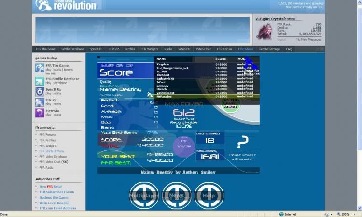
Task: Click the FFR R2 sidebar icon
Action: point(40,102)
